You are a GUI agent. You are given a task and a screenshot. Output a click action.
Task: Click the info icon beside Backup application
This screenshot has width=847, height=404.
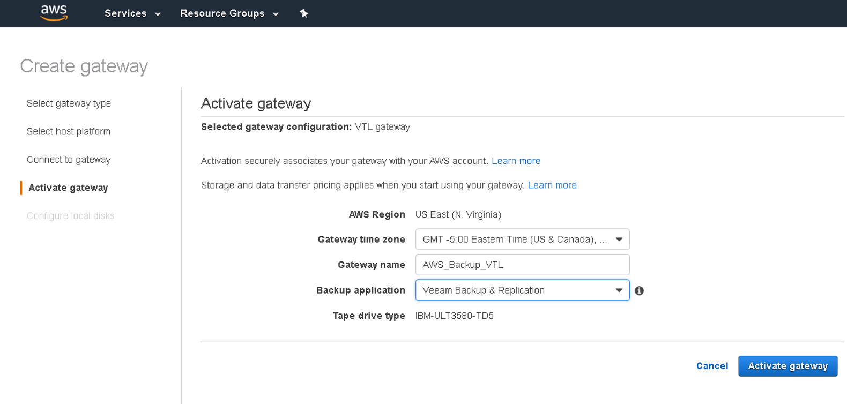[x=639, y=290]
